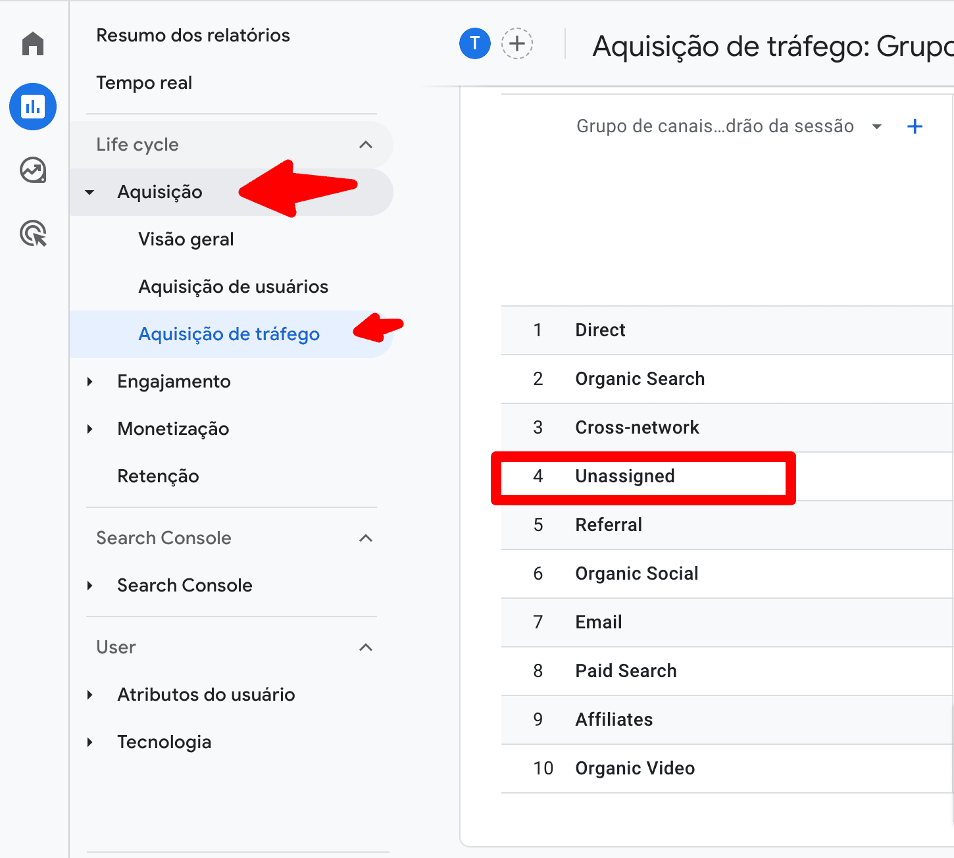This screenshot has height=858, width=954.
Task: Collapse the User section chevron
Action: (366, 647)
